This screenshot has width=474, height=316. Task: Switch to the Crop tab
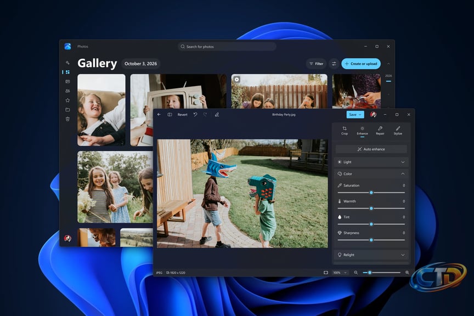pyautogui.click(x=345, y=131)
